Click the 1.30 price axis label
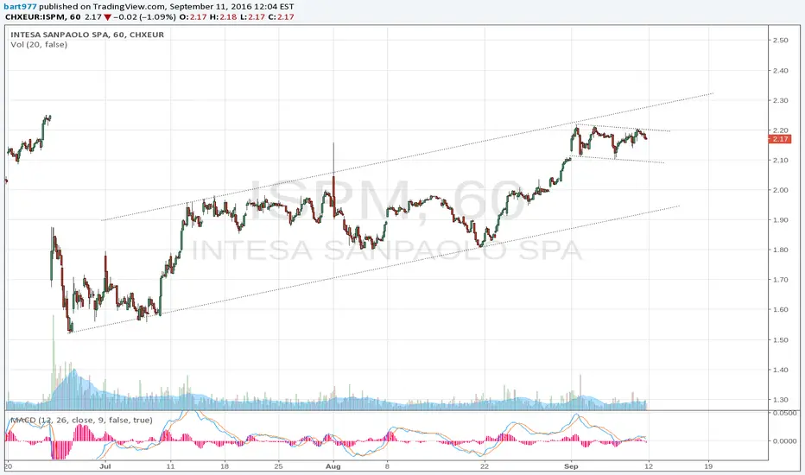This screenshot has width=805, height=475. tap(780, 400)
